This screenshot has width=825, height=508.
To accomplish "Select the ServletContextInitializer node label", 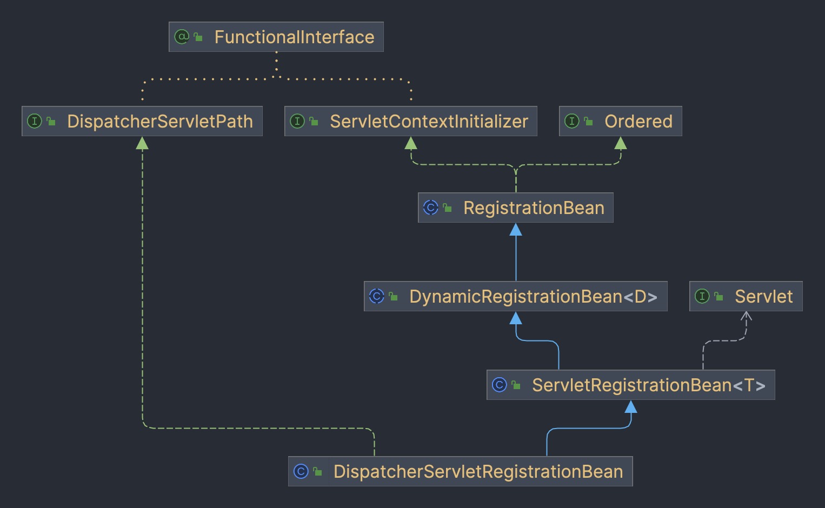I will coord(429,121).
